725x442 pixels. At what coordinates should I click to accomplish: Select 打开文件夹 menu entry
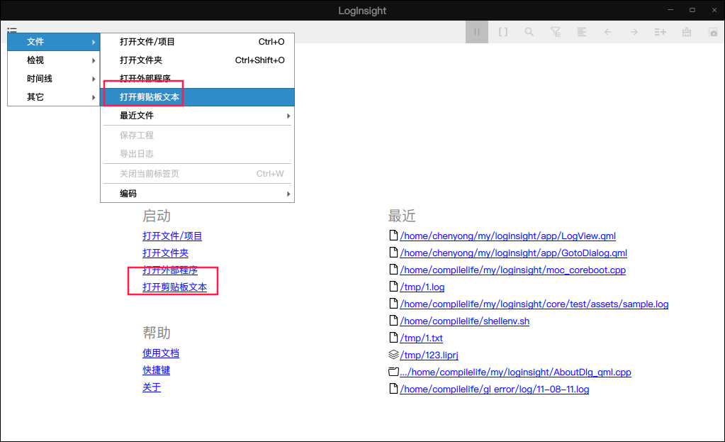(x=198, y=60)
